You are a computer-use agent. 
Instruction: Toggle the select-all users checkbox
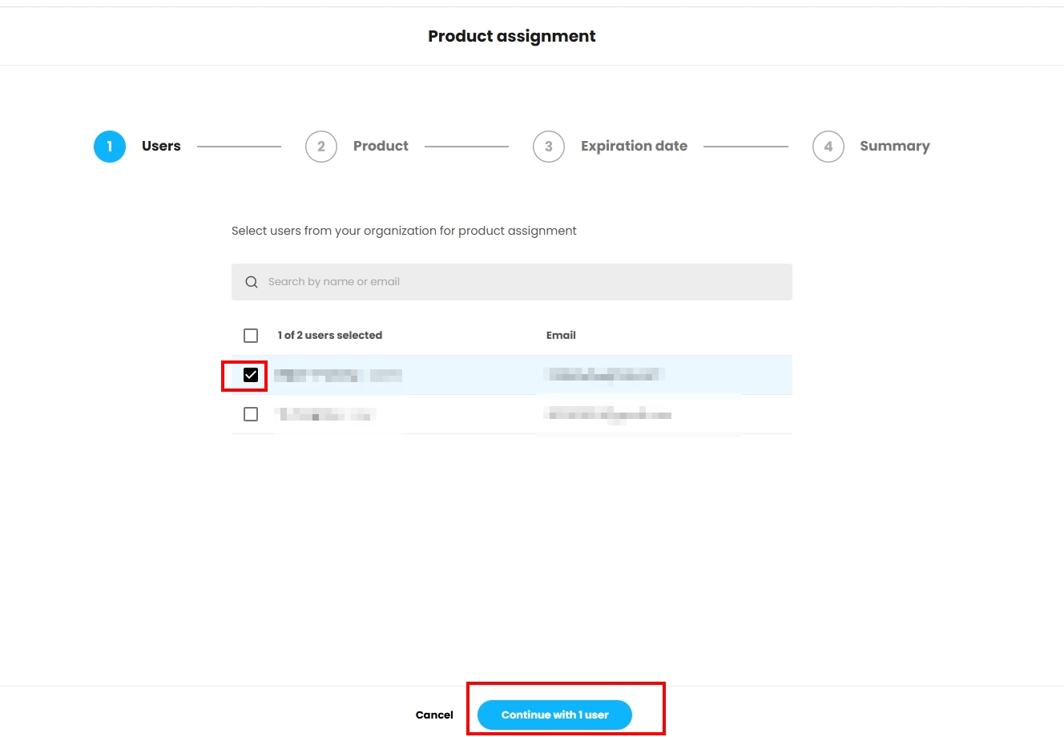(x=251, y=336)
